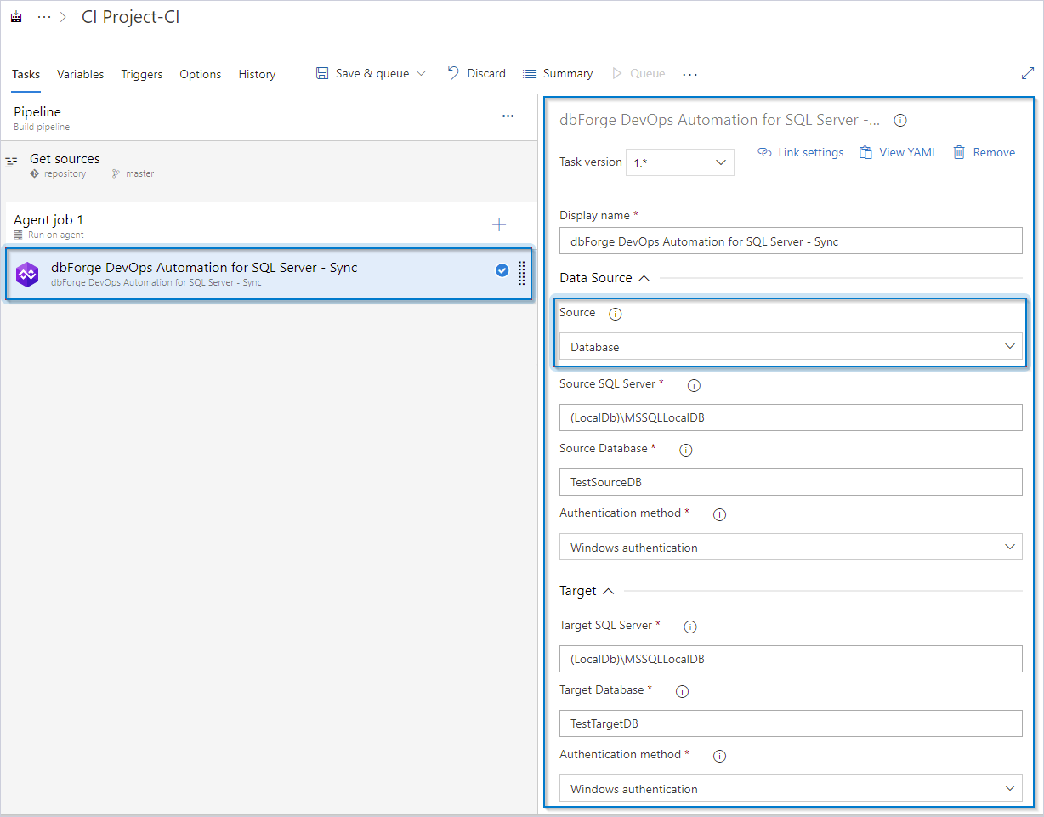Open the pipeline Summary
The width and height of the screenshot is (1044, 817).
click(x=558, y=73)
